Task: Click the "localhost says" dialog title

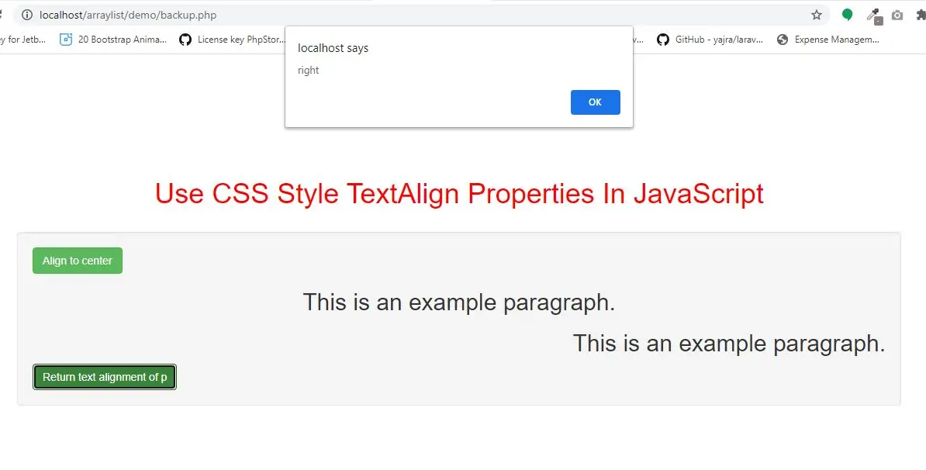Action: pos(333,48)
